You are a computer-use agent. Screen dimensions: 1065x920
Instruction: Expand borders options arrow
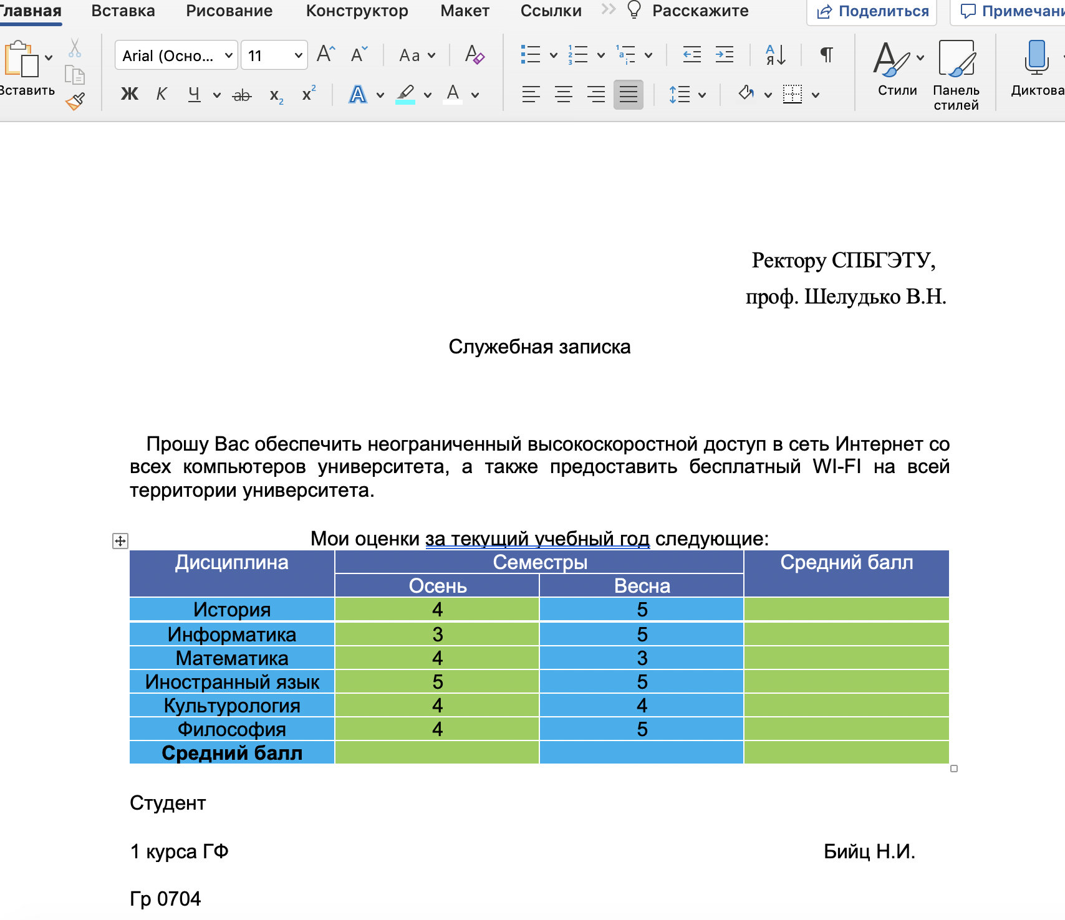click(x=816, y=95)
